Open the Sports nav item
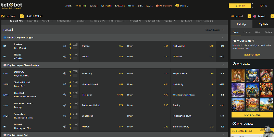The width and height of the screenshot is (274, 137). click(x=68, y=6)
